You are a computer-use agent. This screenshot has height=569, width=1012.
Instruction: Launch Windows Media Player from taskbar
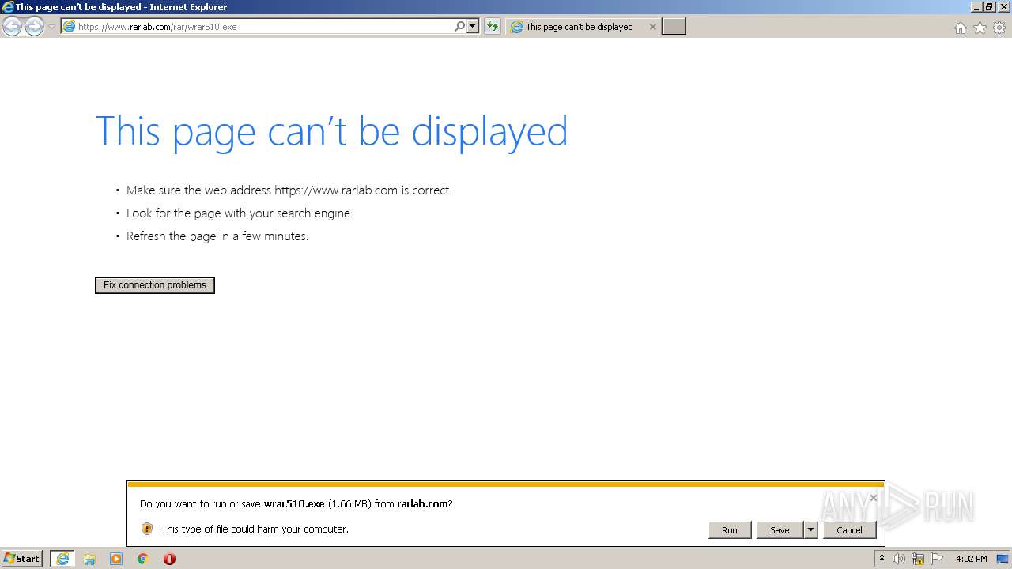[x=116, y=559]
